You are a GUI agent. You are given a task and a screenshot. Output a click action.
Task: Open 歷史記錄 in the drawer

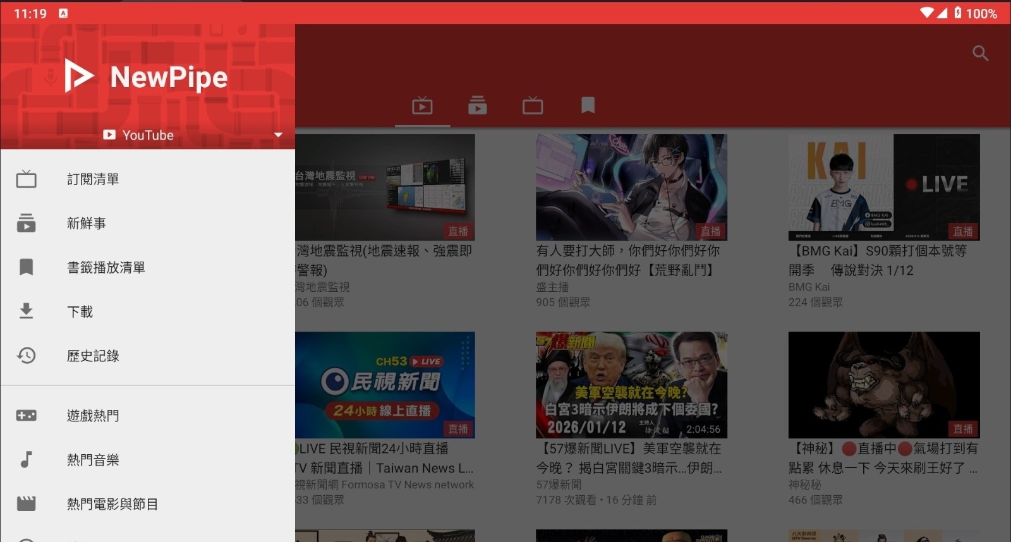click(x=148, y=356)
